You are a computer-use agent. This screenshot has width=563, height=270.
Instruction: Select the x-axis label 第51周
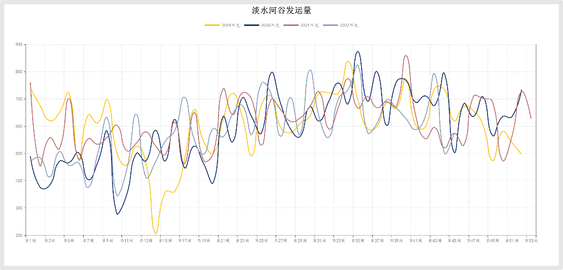[512, 240]
